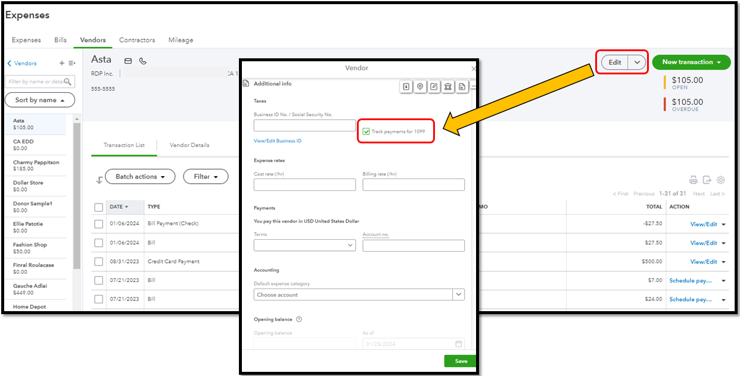Click the Billing rate input field
Viewport: 740px width, 376px height.
point(413,184)
